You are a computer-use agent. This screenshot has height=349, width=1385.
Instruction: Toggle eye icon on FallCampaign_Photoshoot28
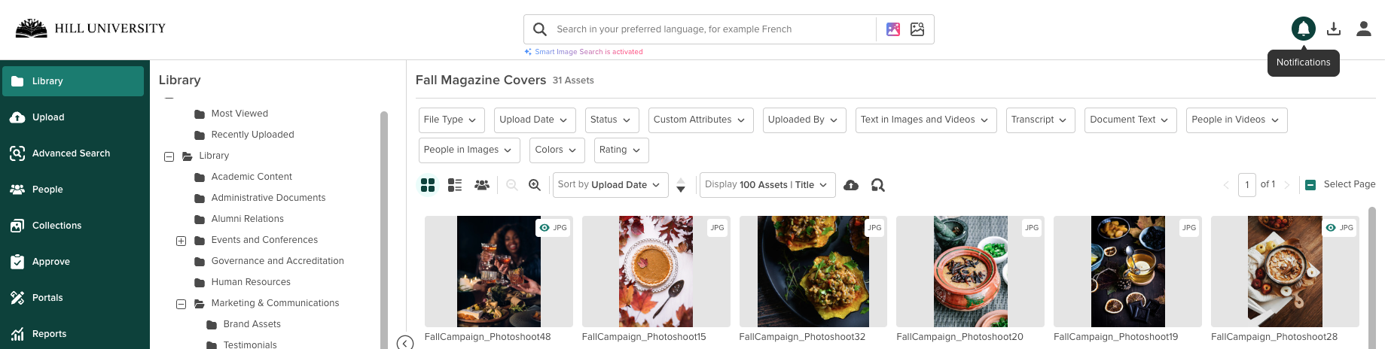coord(1331,227)
